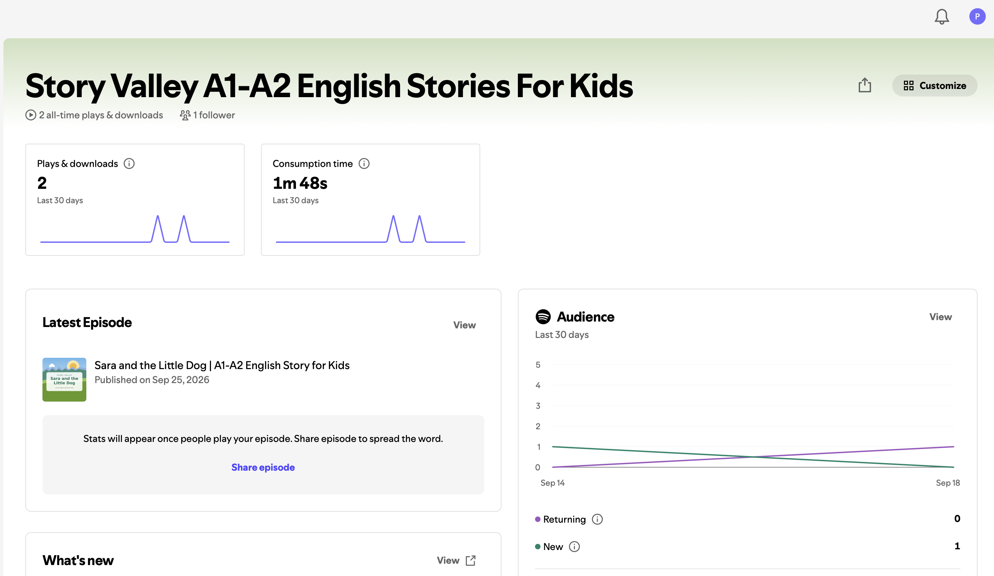Click the 'Sep 18' axis label
Screen dimensions: 994x576
(x=948, y=483)
